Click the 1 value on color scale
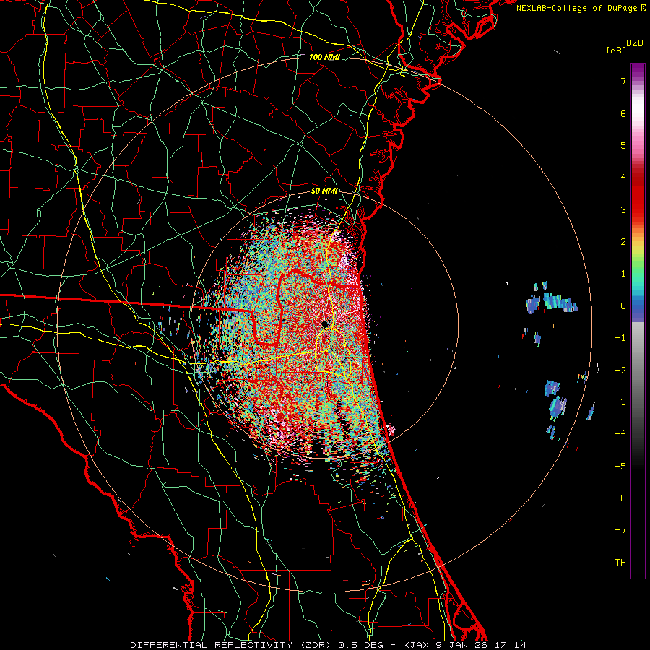The width and height of the screenshot is (650, 650). [x=623, y=274]
